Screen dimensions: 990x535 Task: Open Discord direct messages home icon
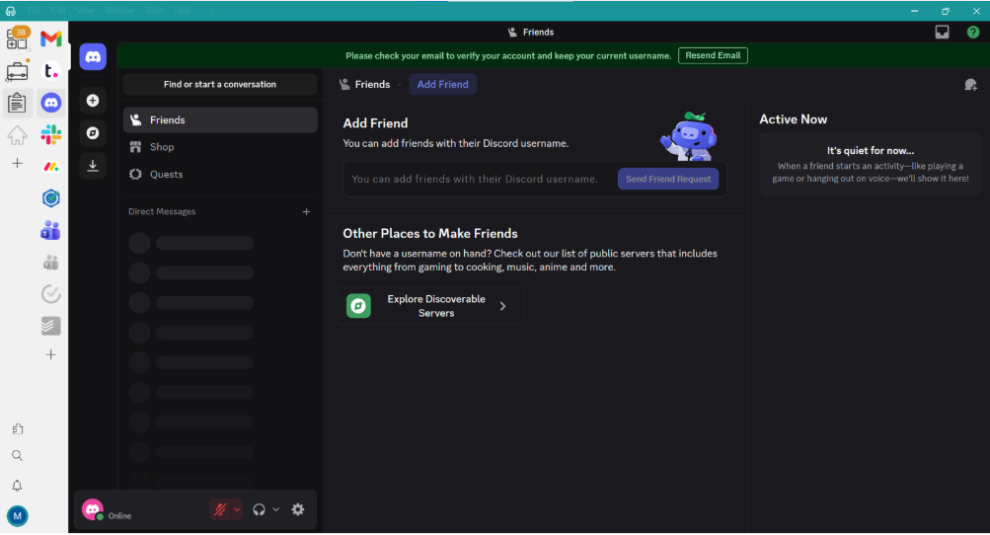93,57
